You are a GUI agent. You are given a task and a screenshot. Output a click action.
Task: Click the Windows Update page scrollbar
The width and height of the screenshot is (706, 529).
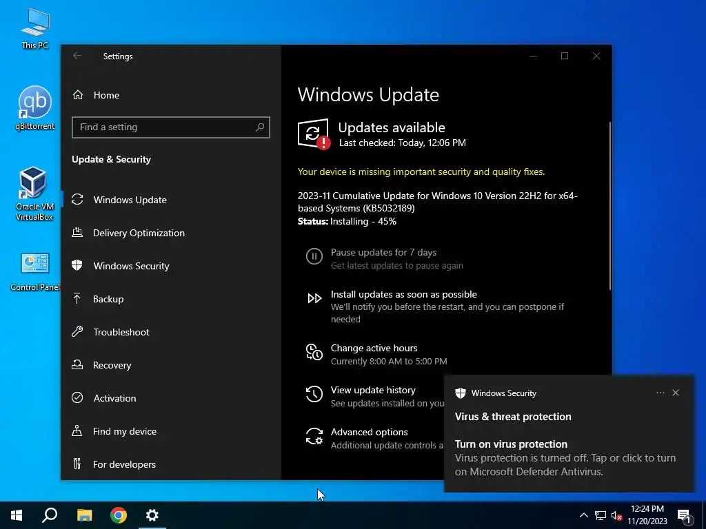click(610, 205)
